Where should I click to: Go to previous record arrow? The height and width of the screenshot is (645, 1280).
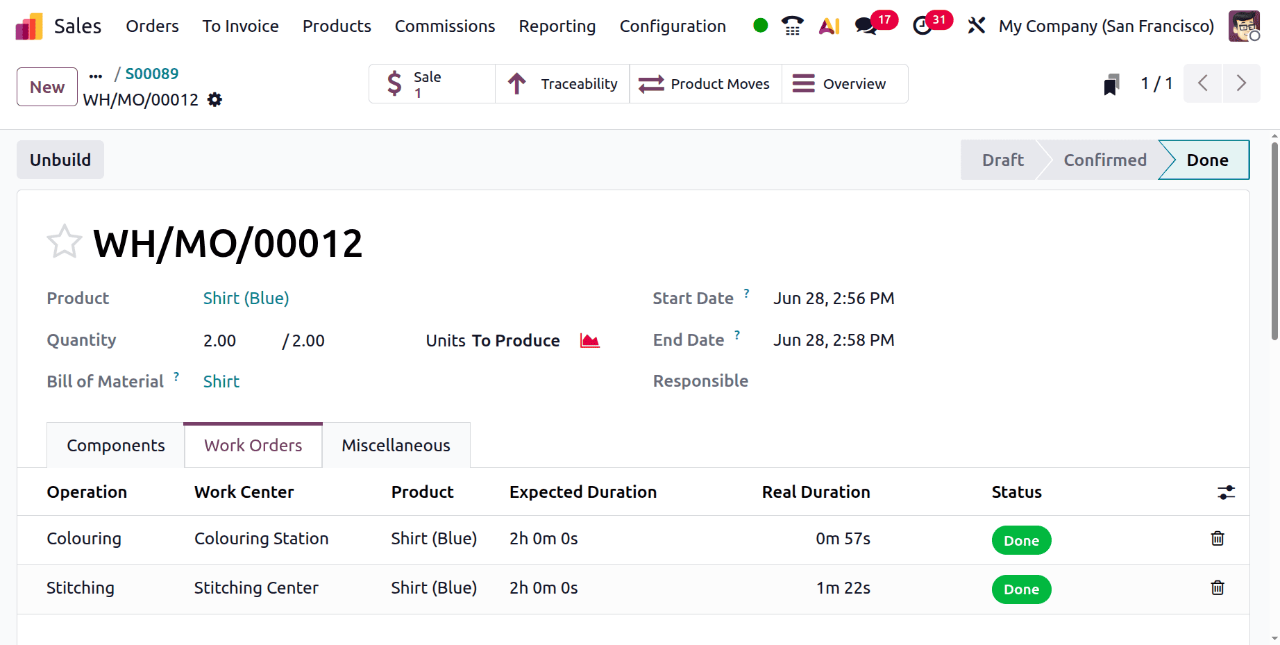click(x=1203, y=83)
